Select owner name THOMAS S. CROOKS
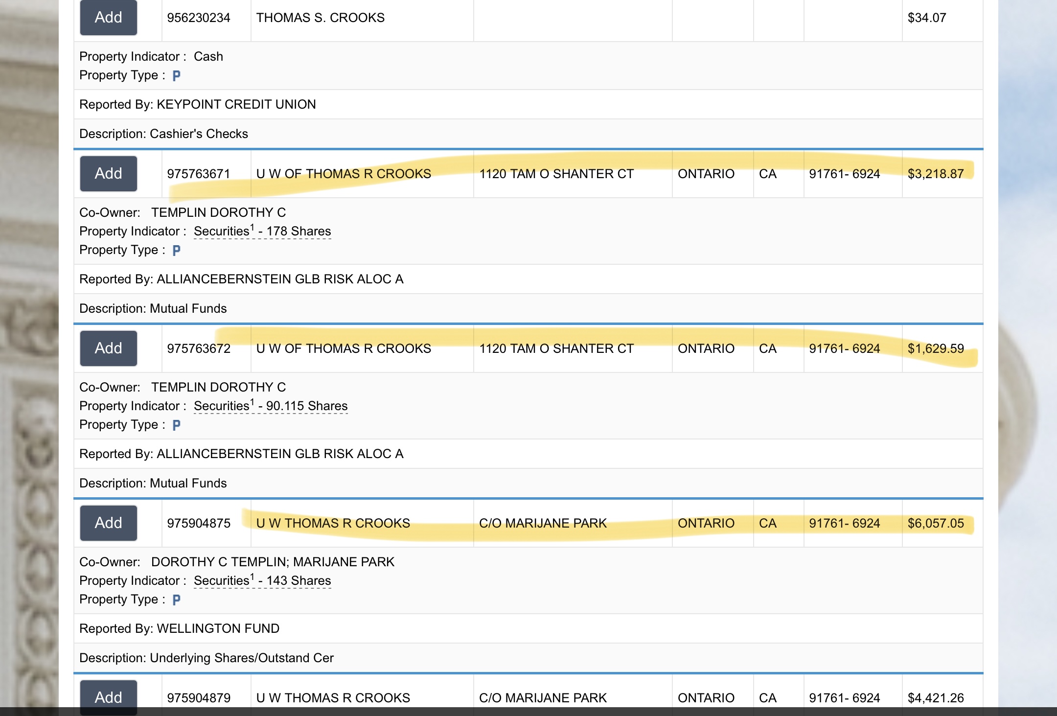This screenshot has width=1057, height=716. [x=321, y=18]
